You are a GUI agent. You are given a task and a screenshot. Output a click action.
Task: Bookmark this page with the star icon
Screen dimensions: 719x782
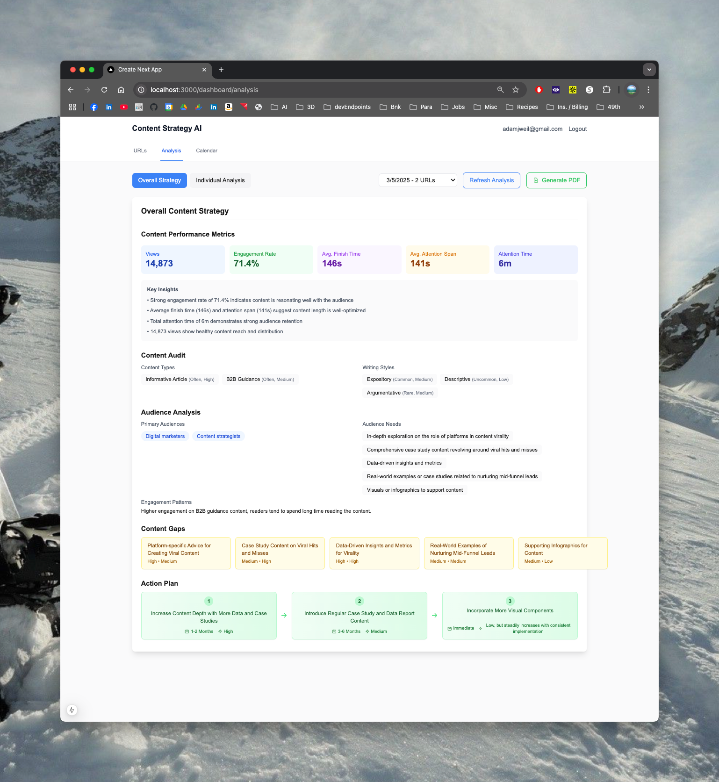pyautogui.click(x=516, y=90)
